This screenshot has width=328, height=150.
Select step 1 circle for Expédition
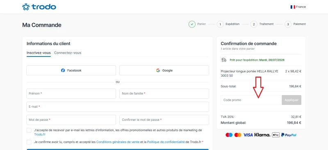coord(220,24)
